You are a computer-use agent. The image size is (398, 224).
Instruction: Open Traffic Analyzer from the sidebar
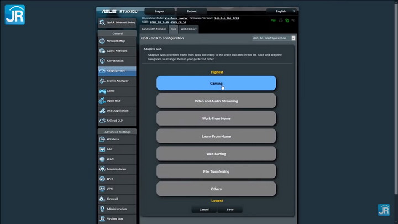103,81
